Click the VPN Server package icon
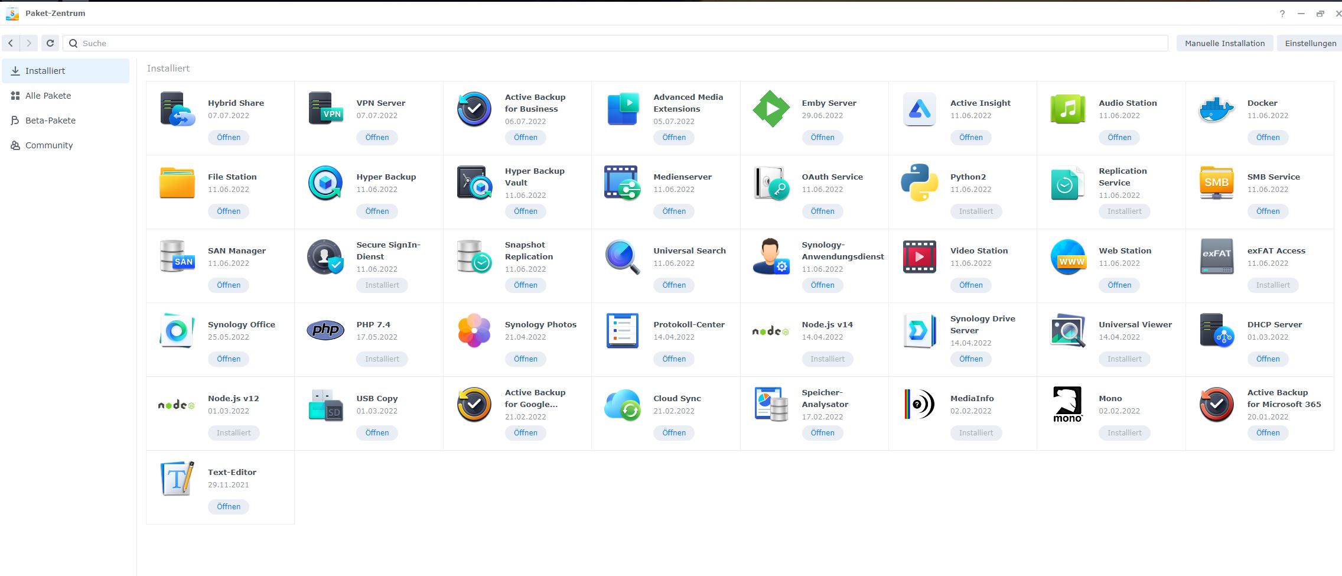Screen dimensions: 1342x576 325,109
